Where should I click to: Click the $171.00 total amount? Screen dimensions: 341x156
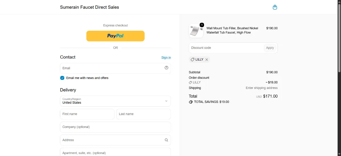tap(270, 96)
